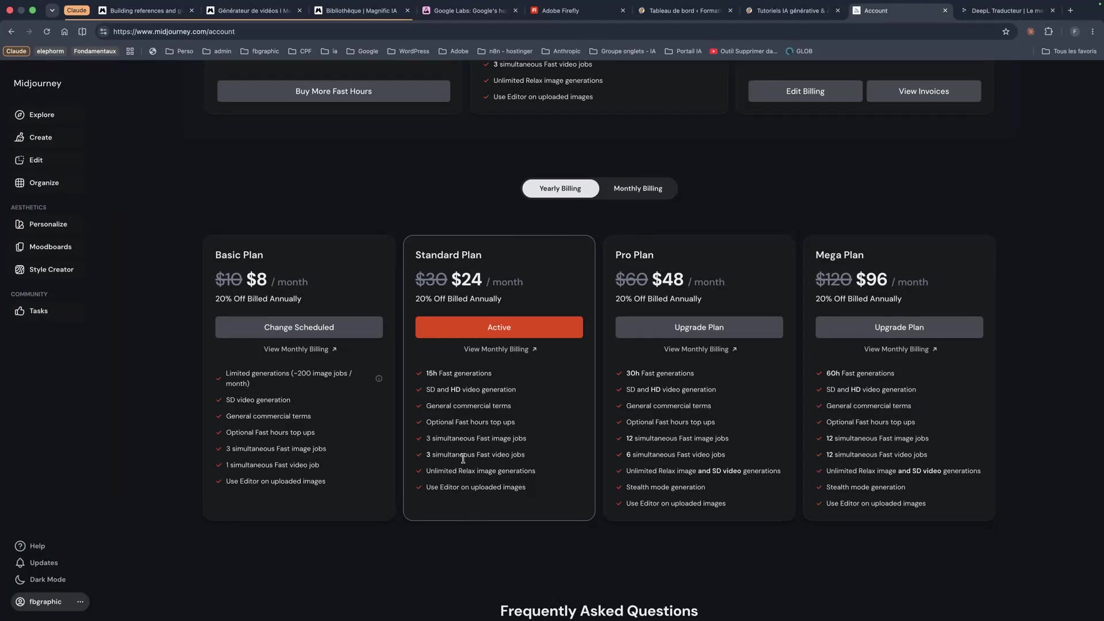Open the Fondamentaux bookmark

95,51
